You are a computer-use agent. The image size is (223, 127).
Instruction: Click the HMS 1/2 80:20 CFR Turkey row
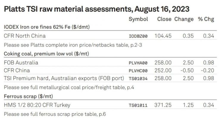click(37, 105)
